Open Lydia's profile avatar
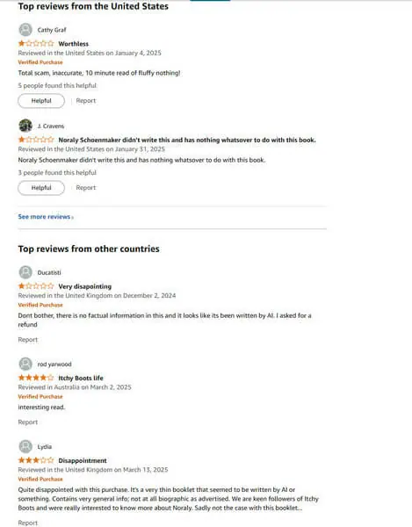 (x=25, y=446)
